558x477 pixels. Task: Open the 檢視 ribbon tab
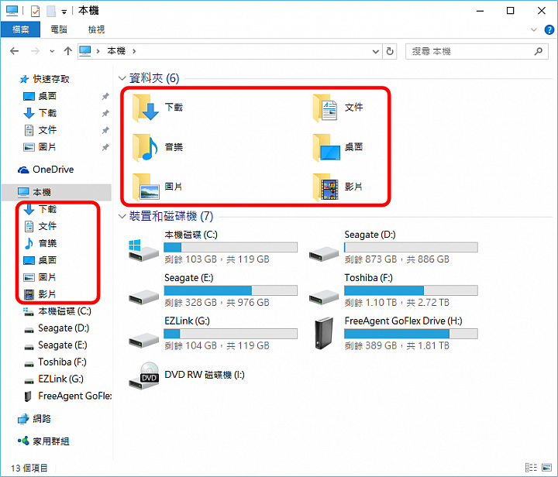click(x=96, y=29)
